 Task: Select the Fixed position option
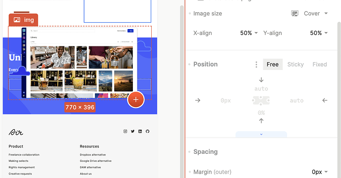(320, 64)
